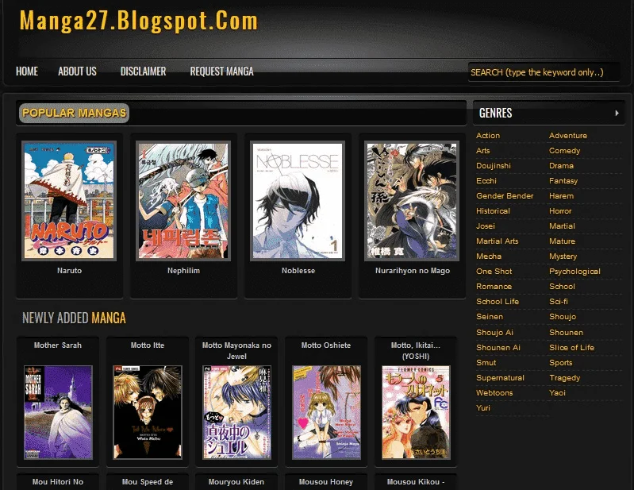The image size is (634, 490).
Task: Select the Sci-fi genre
Action: (559, 302)
